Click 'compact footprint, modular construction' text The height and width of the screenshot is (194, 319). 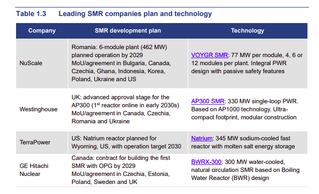[244, 117]
